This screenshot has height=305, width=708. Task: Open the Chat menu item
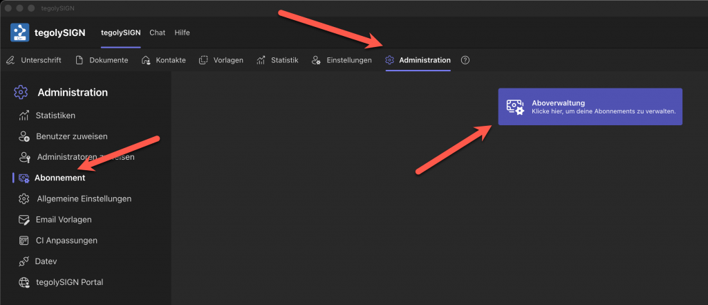click(157, 33)
